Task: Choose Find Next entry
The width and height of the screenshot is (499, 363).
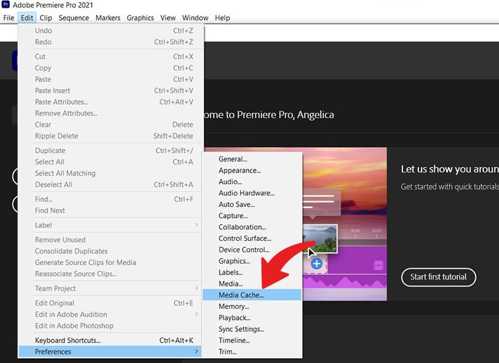Action: click(110, 210)
